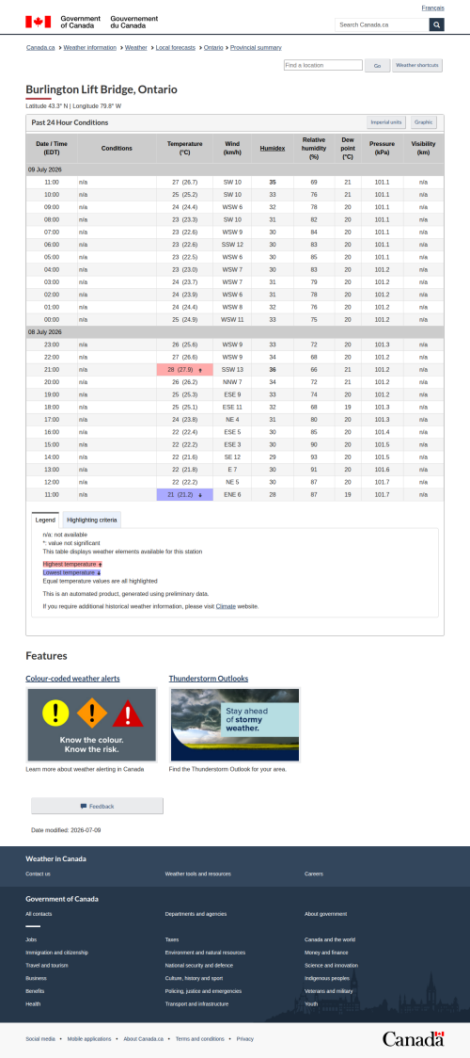Open Social media link in bottom bar
Screen dimensions: 470x1058
pos(40,1039)
